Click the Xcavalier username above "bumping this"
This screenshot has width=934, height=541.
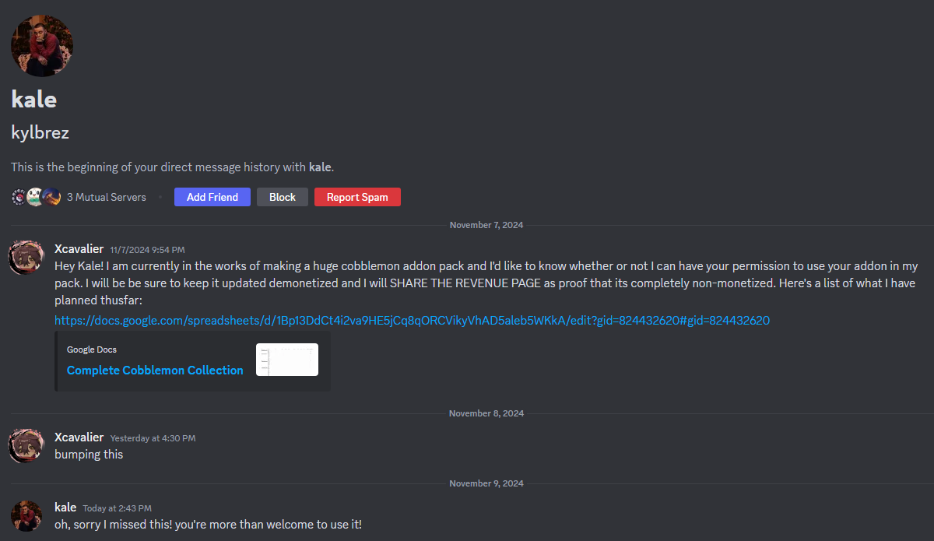(x=79, y=437)
